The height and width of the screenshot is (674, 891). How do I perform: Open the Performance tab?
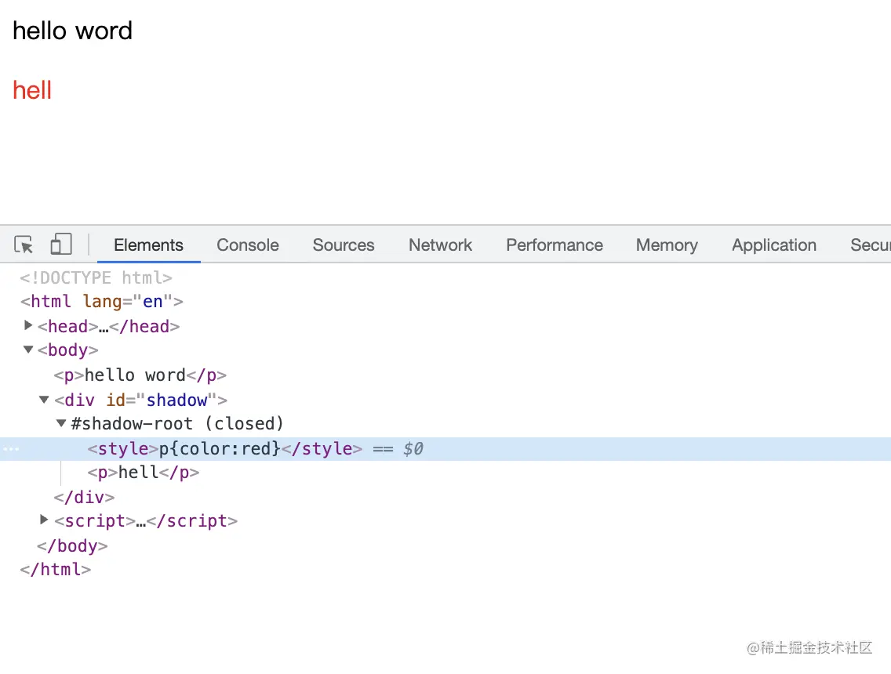[x=555, y=245]
